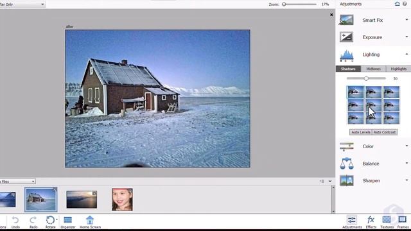Click the photo bin scrollbar up arrow

pyautogui.click(x=333, y=187)
